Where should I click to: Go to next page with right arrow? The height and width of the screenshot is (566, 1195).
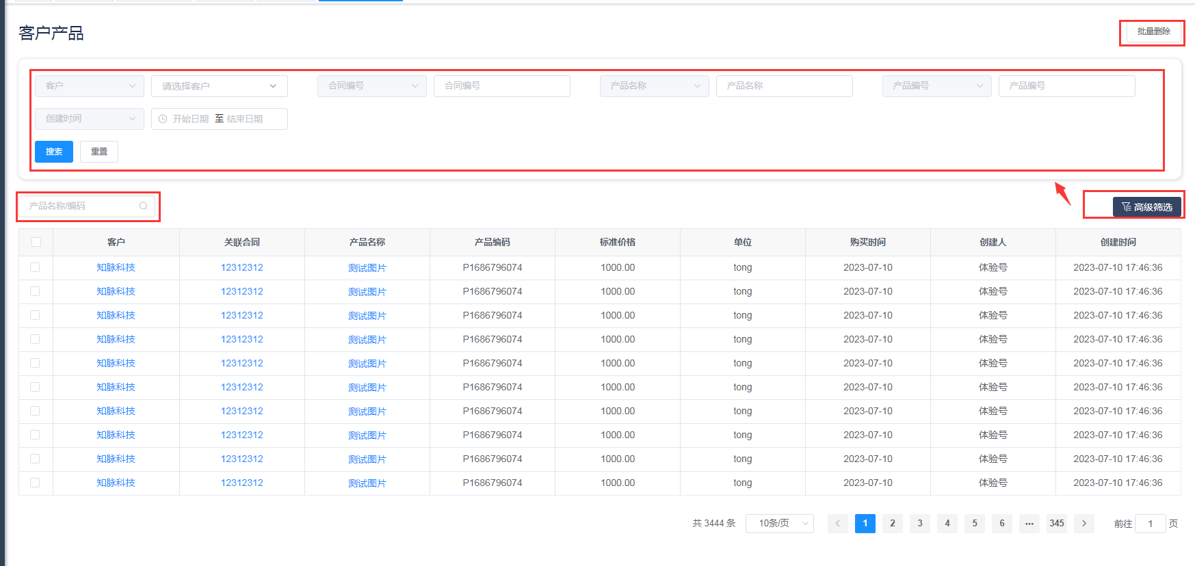pos(1084,524)
